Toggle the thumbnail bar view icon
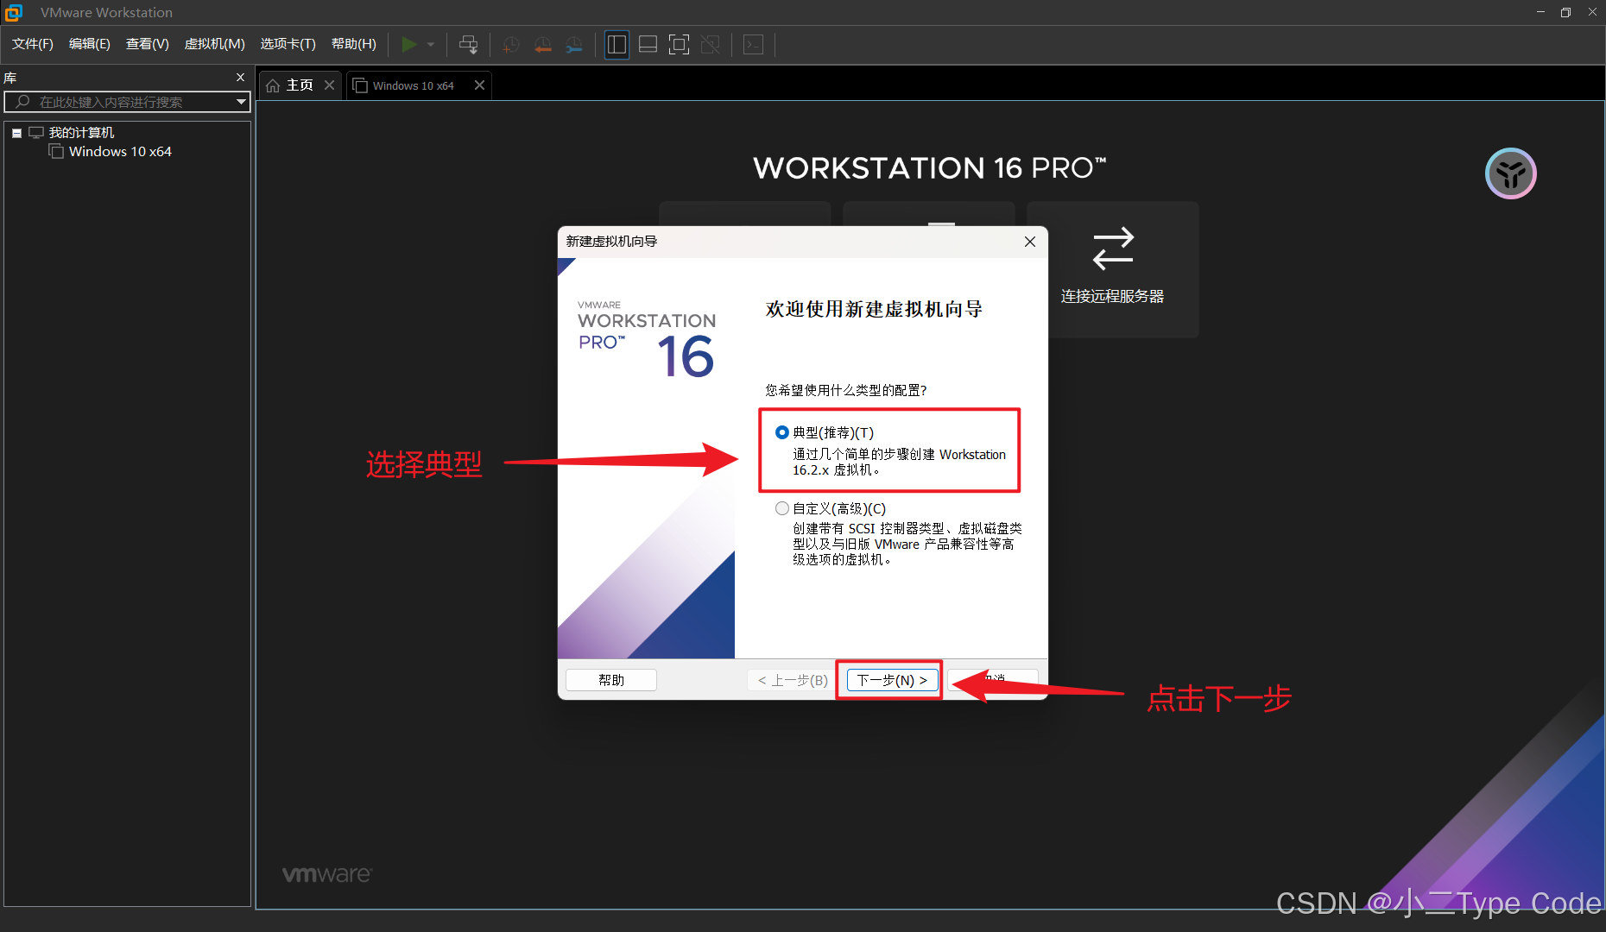The width and height of the screenshot is (1606, 932). click(x=648, y=44)
